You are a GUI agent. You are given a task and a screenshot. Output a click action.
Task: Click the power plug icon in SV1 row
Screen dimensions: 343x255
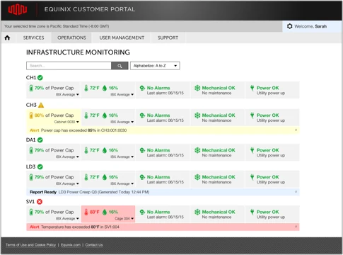click(252, 212)
